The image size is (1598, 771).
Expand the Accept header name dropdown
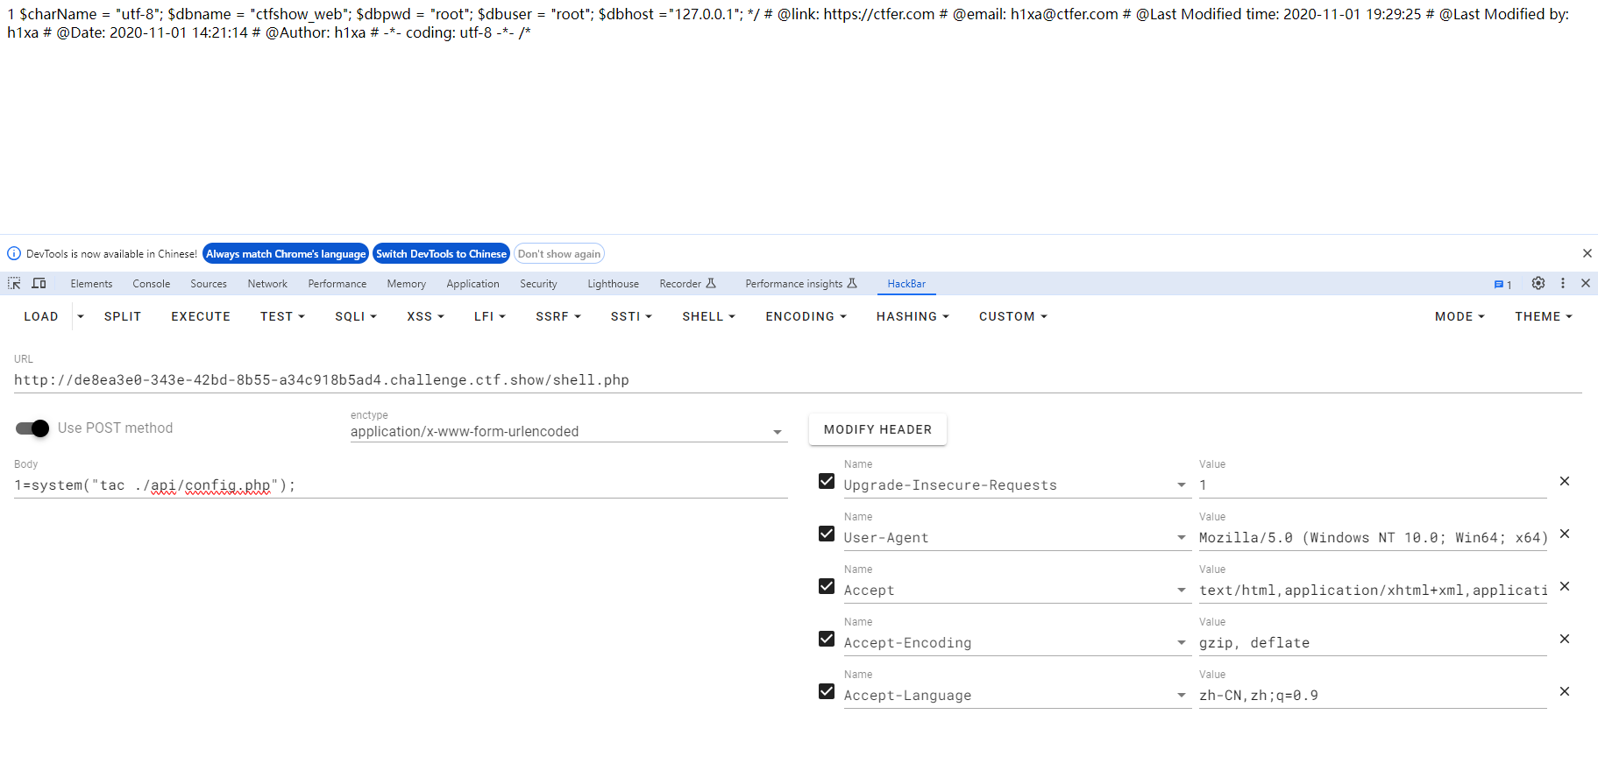[1182, 591]
